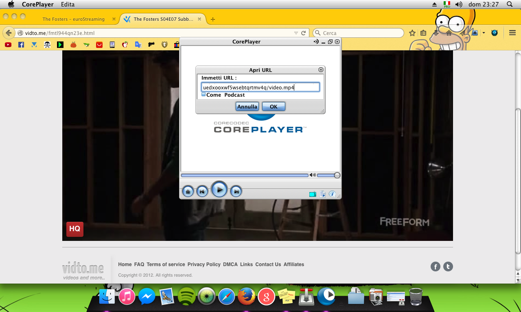Open the skull and crossbones bookmark
This screenshot has width=521, height=312.
(x=47, y=45)
